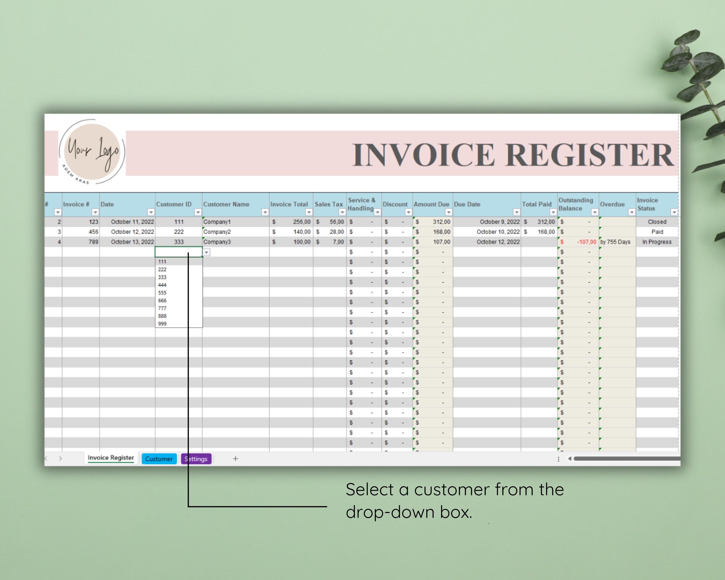Click the Your Logo image
This screenshot has width=725, height=580.
92,152
